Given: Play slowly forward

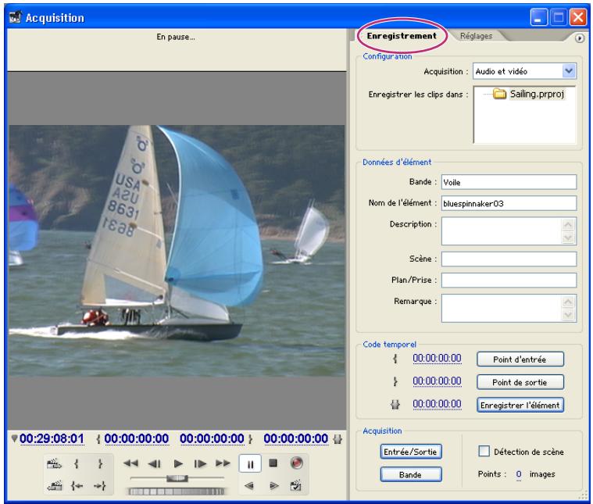Looking at the screenshot, I should pyautogui.click(x=274, y=486).
